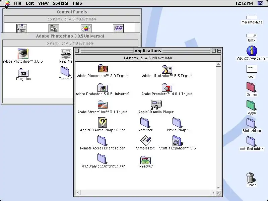Open Remote Access Client Folder
Screen dimensions: 268x201
point(103,141)
